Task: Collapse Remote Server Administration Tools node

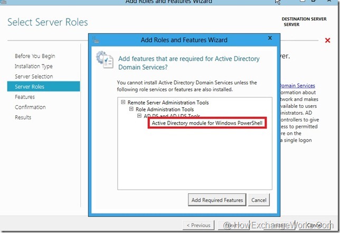Action: pyautogui.click(x=123, y=102)
